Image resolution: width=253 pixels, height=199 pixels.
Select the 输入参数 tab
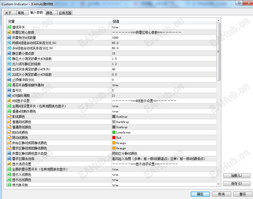37,12
